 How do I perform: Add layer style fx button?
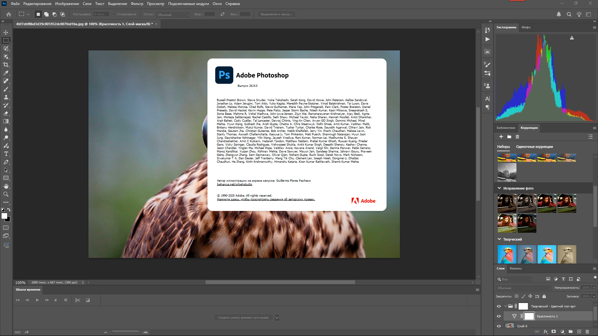tap(545, 332)
